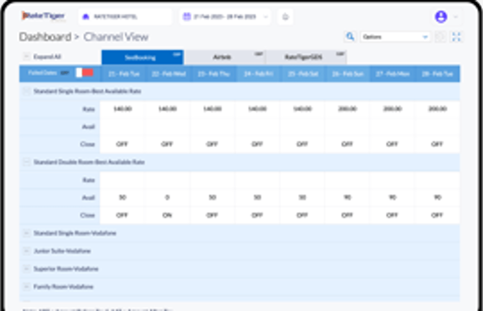Expand the arrow next to user avatar
Screen dimensions: 483x311
click(456, 17)
